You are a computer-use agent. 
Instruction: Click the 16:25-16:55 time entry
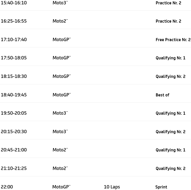pyautogui.click(x=14, y=21)
